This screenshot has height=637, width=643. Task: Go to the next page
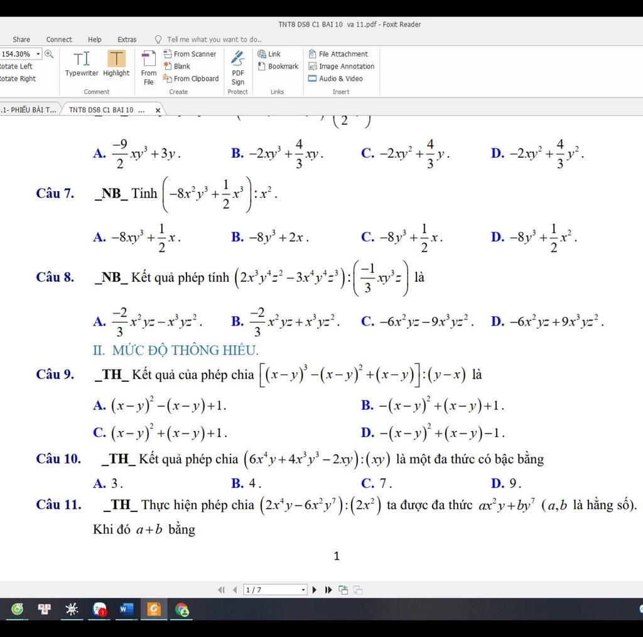coord(315,590)
